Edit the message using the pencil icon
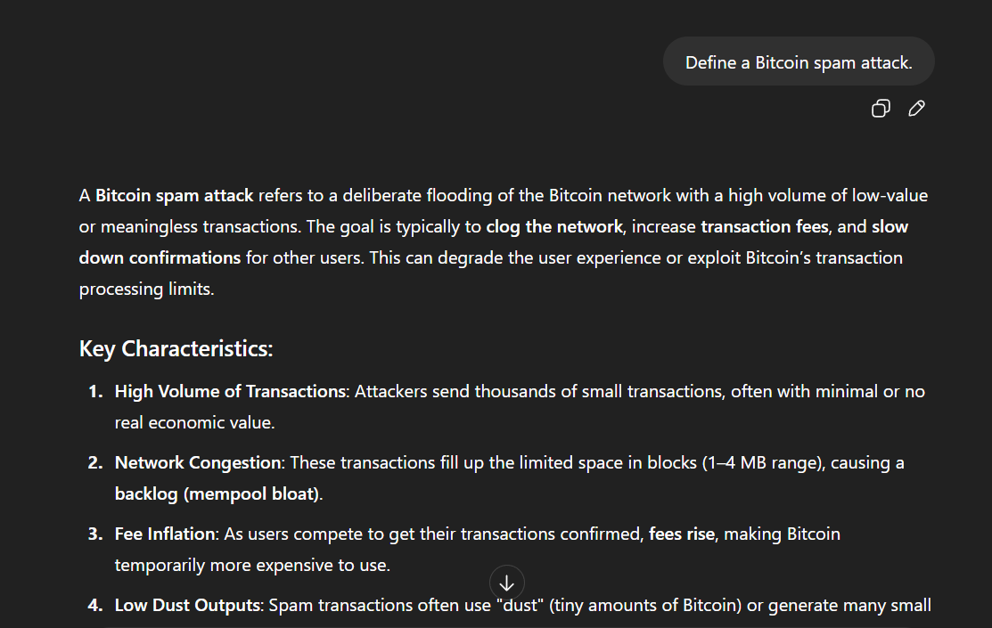The height and width of the screenshot is (628, 992). [916, 108]
